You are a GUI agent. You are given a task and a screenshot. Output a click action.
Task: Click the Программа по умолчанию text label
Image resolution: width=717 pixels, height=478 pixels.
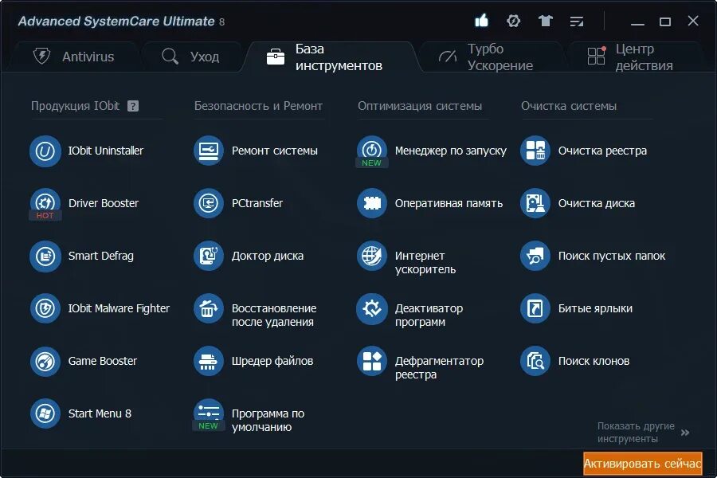(268, 421)
